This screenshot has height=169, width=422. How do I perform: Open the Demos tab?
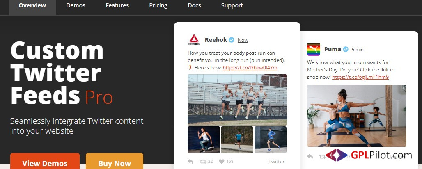76,6
